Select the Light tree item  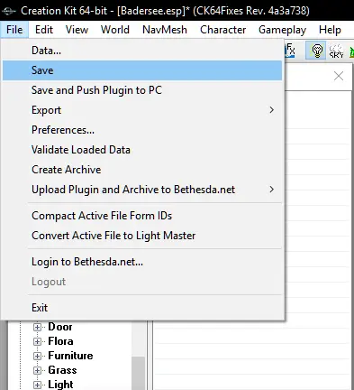[60, 385]
